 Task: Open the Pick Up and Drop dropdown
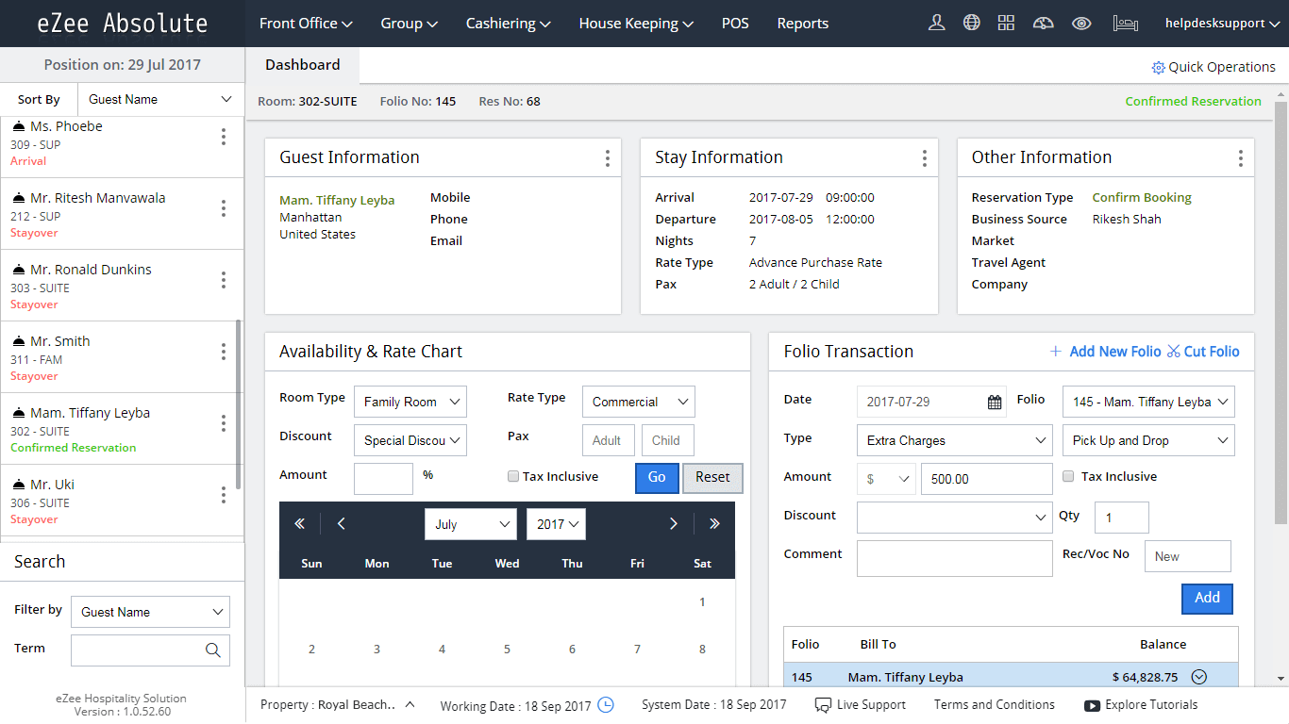(x=1147, y=439)
